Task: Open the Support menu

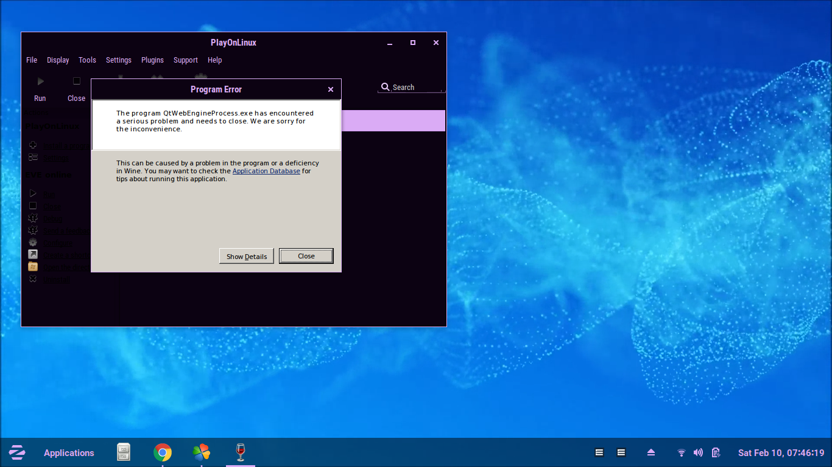Action: pos(185,60)
